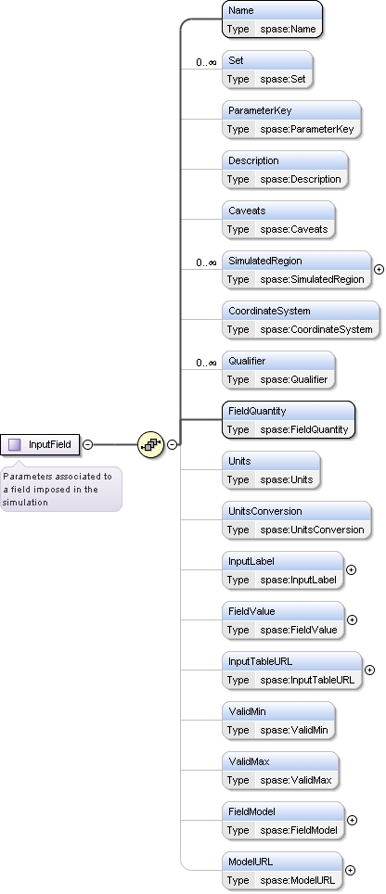Viewport: 386px width, 894px height.
Task: Select the FieldQuantity element
Action: coord(289,419)
